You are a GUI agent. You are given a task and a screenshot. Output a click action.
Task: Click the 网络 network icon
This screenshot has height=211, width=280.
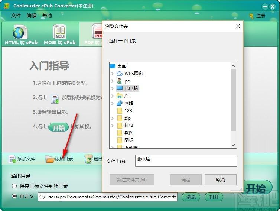120,103
